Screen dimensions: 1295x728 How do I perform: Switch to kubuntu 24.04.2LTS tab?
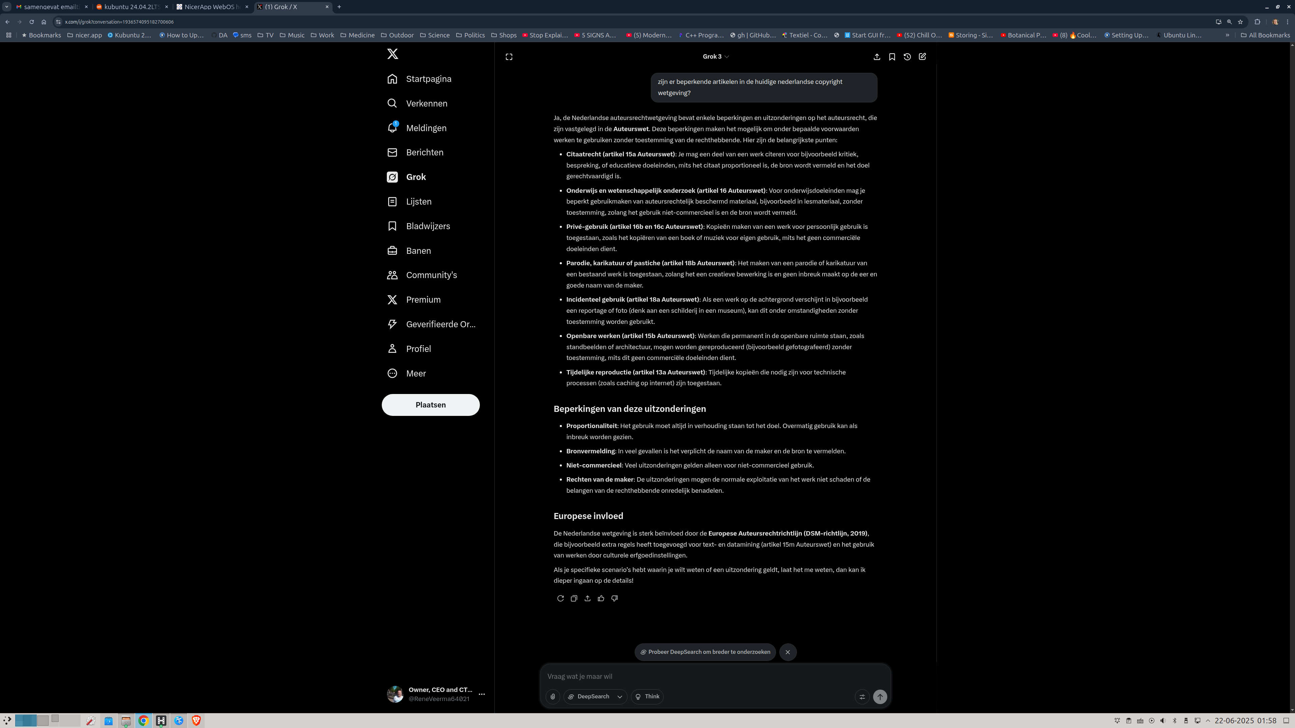(x=132, y=6)
